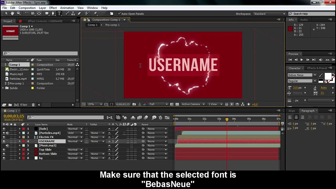Select the Unified Camera tool
336x189 pixels.
pos(33,13)
